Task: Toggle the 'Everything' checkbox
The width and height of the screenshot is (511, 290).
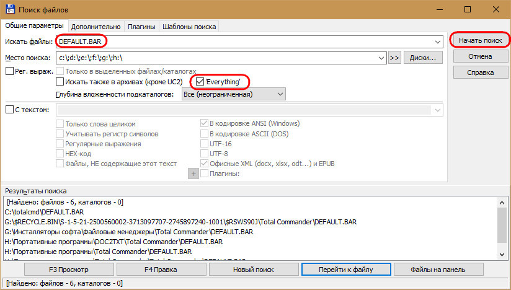Action: [x=200, y=82]
